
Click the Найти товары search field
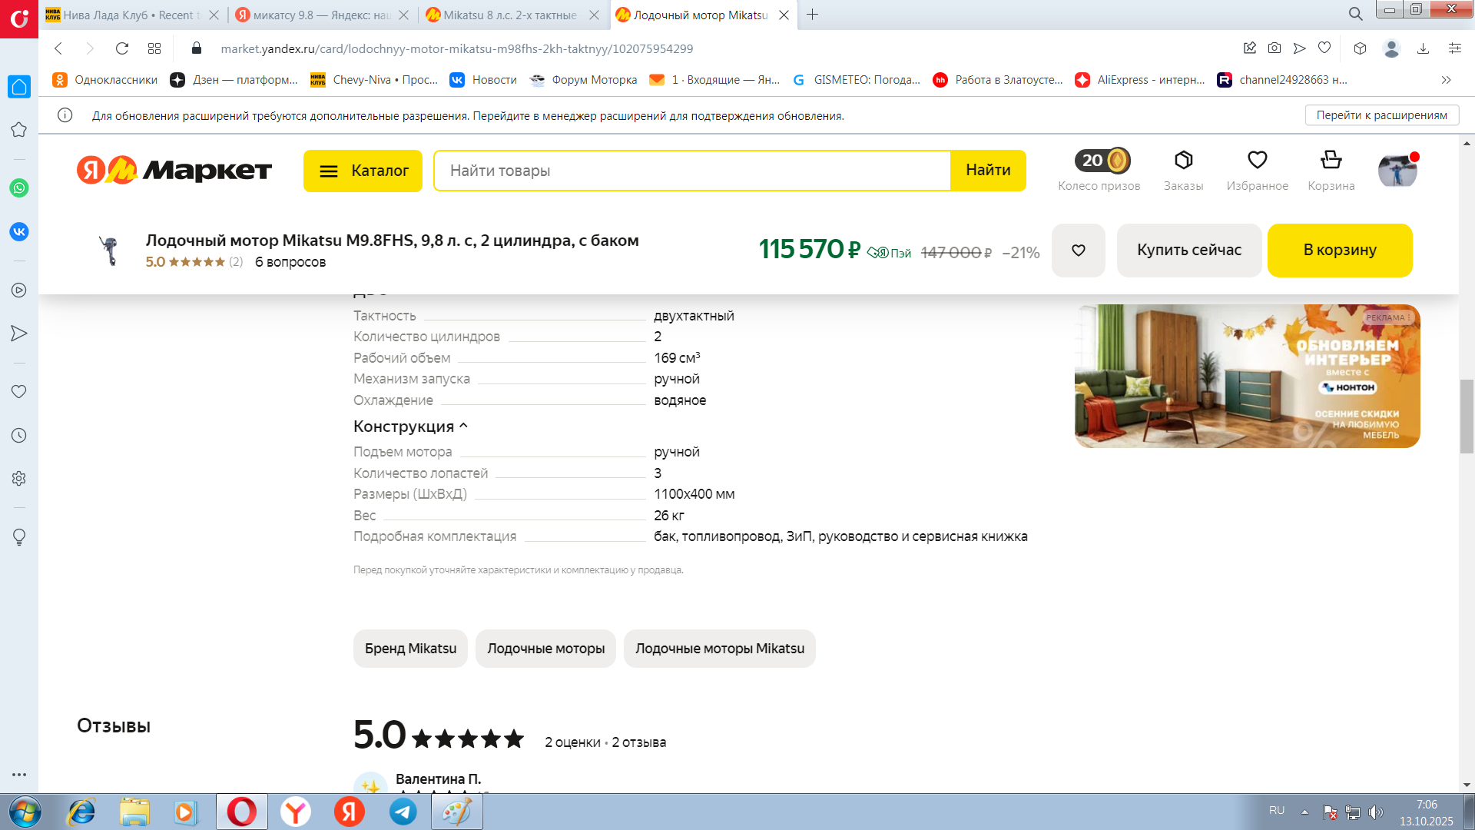(x=691, y=171)
